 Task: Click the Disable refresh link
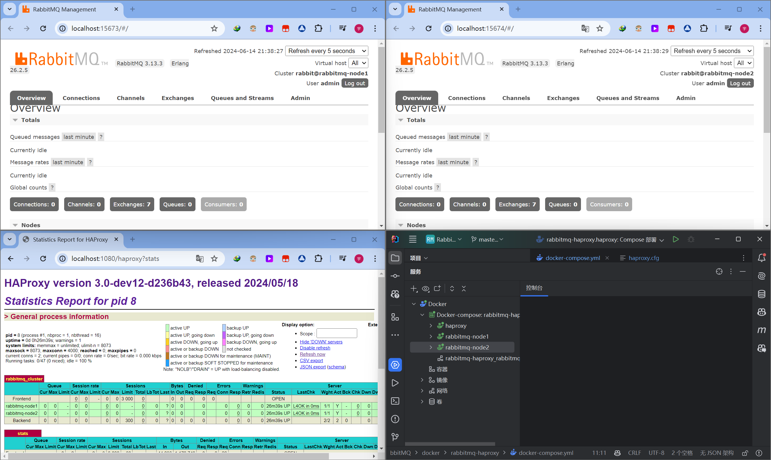click(x=315, y=348)
